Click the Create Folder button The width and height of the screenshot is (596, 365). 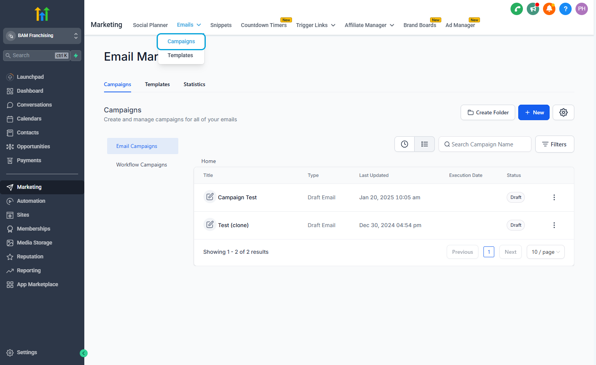click(x=488, y=112)
